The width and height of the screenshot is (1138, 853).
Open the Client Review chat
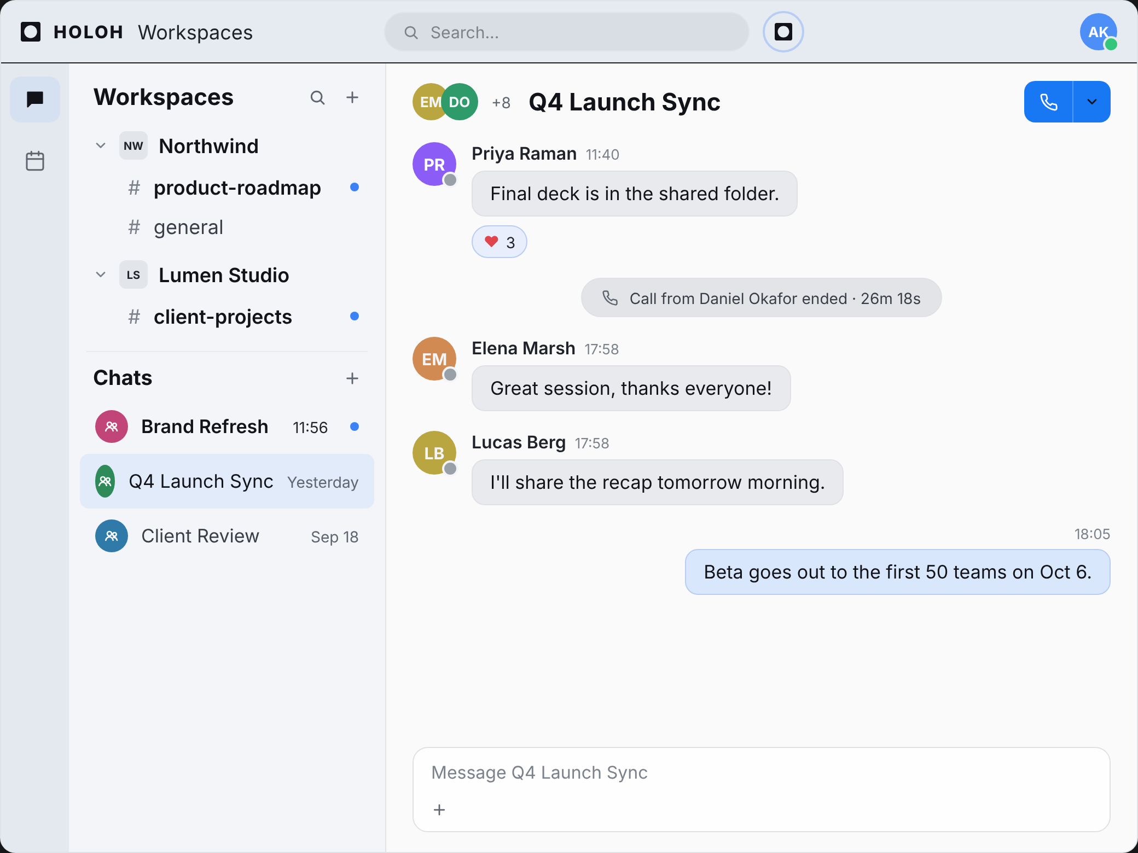(x=227, y=536)
